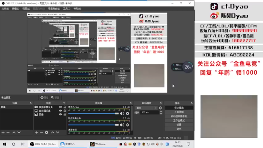The image size is (263, 148).
Task: Toggle visibility of 图像 source
Action: point(60,114)
